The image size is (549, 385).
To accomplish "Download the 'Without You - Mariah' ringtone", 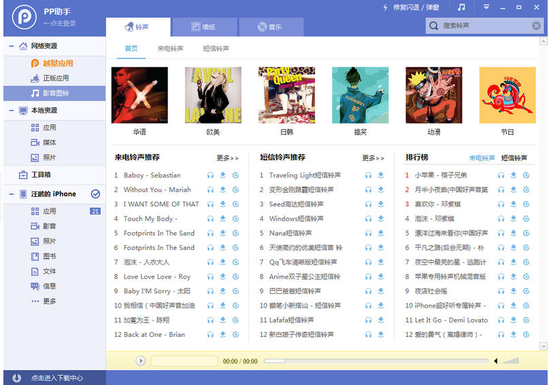I will coord(222,190).
